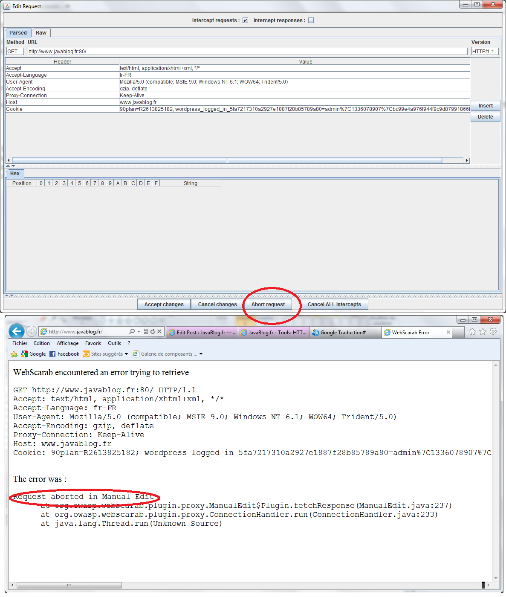Click the Header column heading
The image size is (506, 597).
(x=62, y=62)
